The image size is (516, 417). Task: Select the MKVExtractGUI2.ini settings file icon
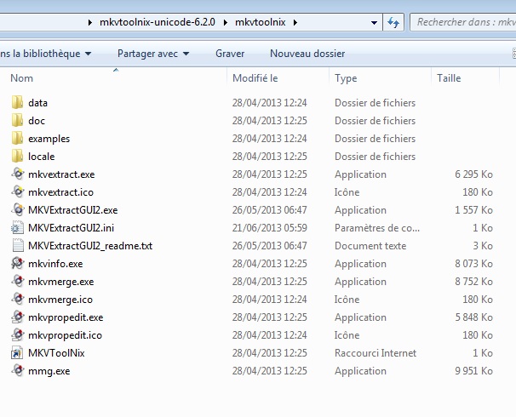[x=18, y=228]
